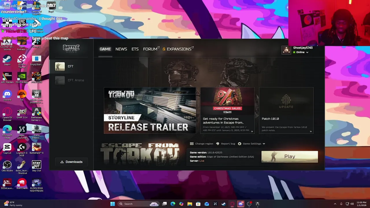Click the taskbar Search box
This screenshot has width=370, height=208.
tap(138, 204)
